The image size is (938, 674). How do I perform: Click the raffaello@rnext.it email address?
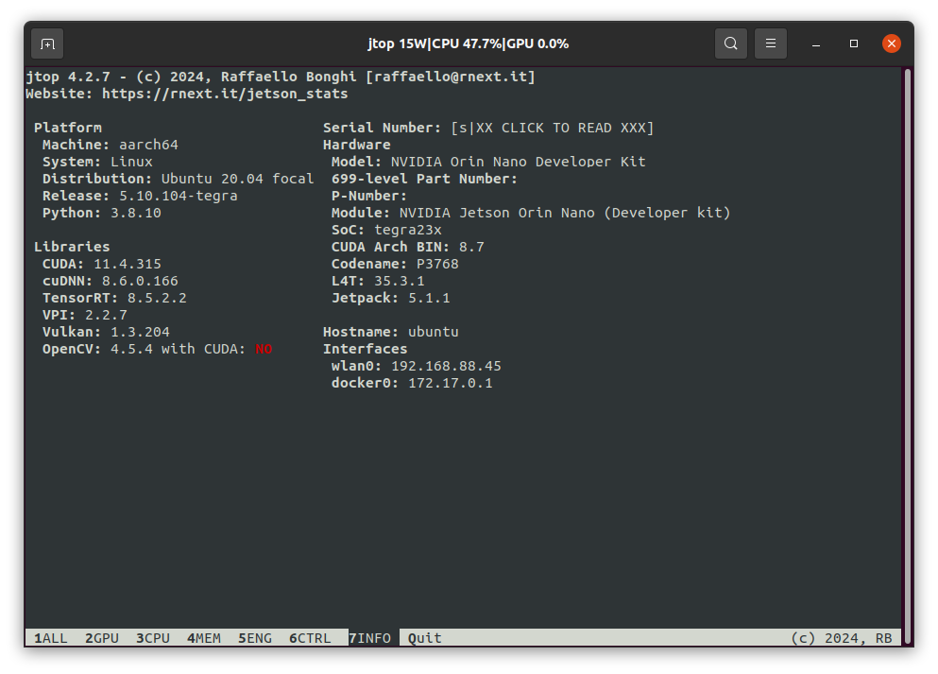point(451,77)
